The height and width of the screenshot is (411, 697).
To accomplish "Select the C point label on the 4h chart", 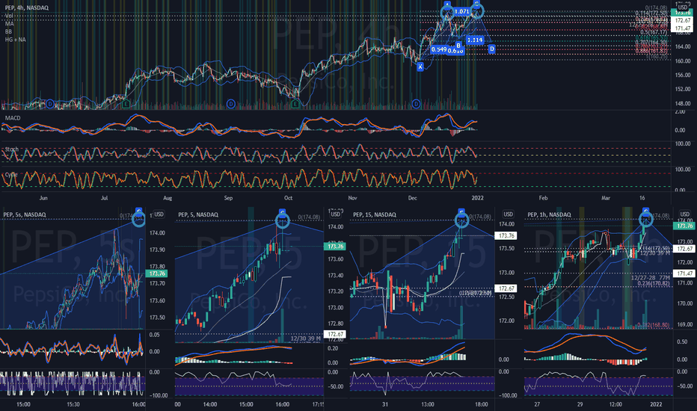I will [476, 4].
